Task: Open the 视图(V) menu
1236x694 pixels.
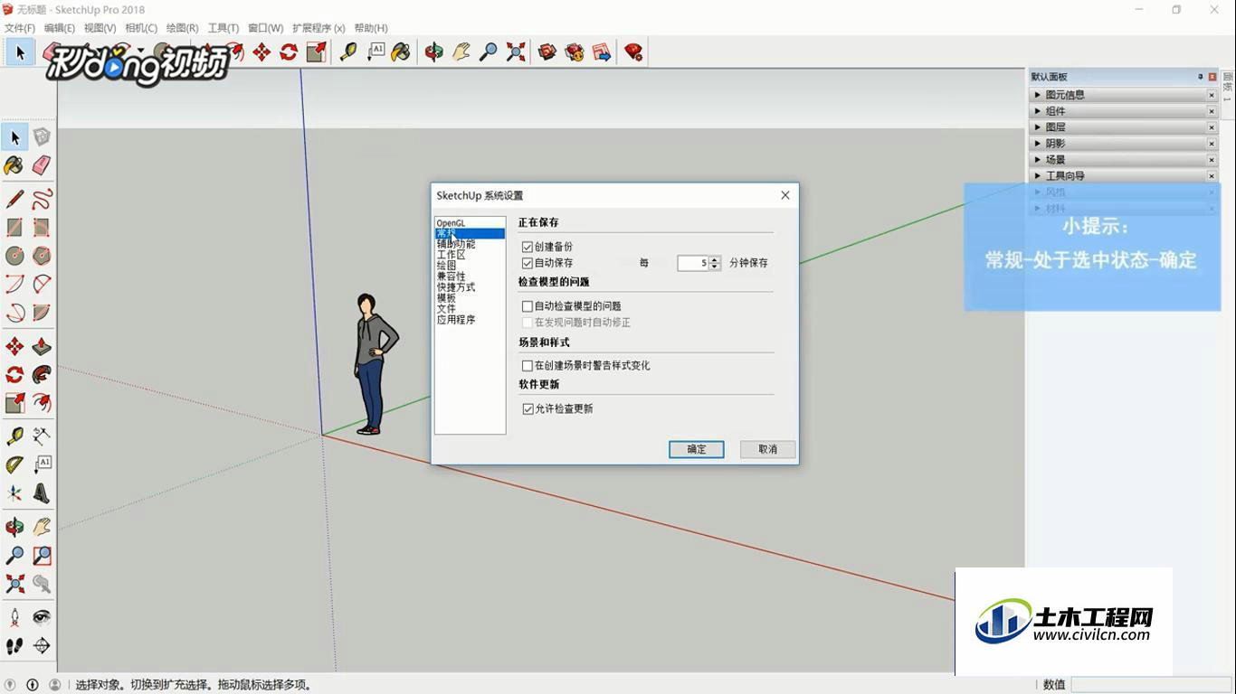Action: 100,28
